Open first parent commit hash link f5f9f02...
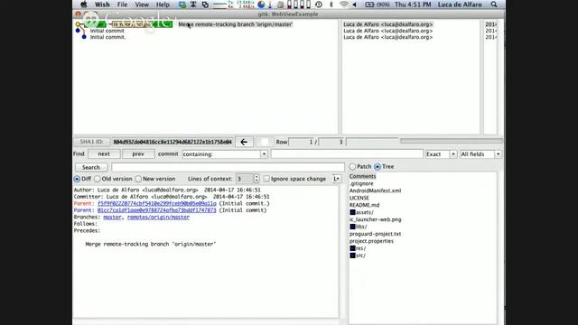578x325 pixels. point(156,203)
